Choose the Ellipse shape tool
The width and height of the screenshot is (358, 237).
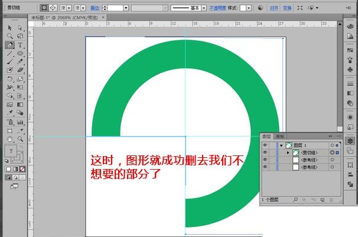coord(20,53)
